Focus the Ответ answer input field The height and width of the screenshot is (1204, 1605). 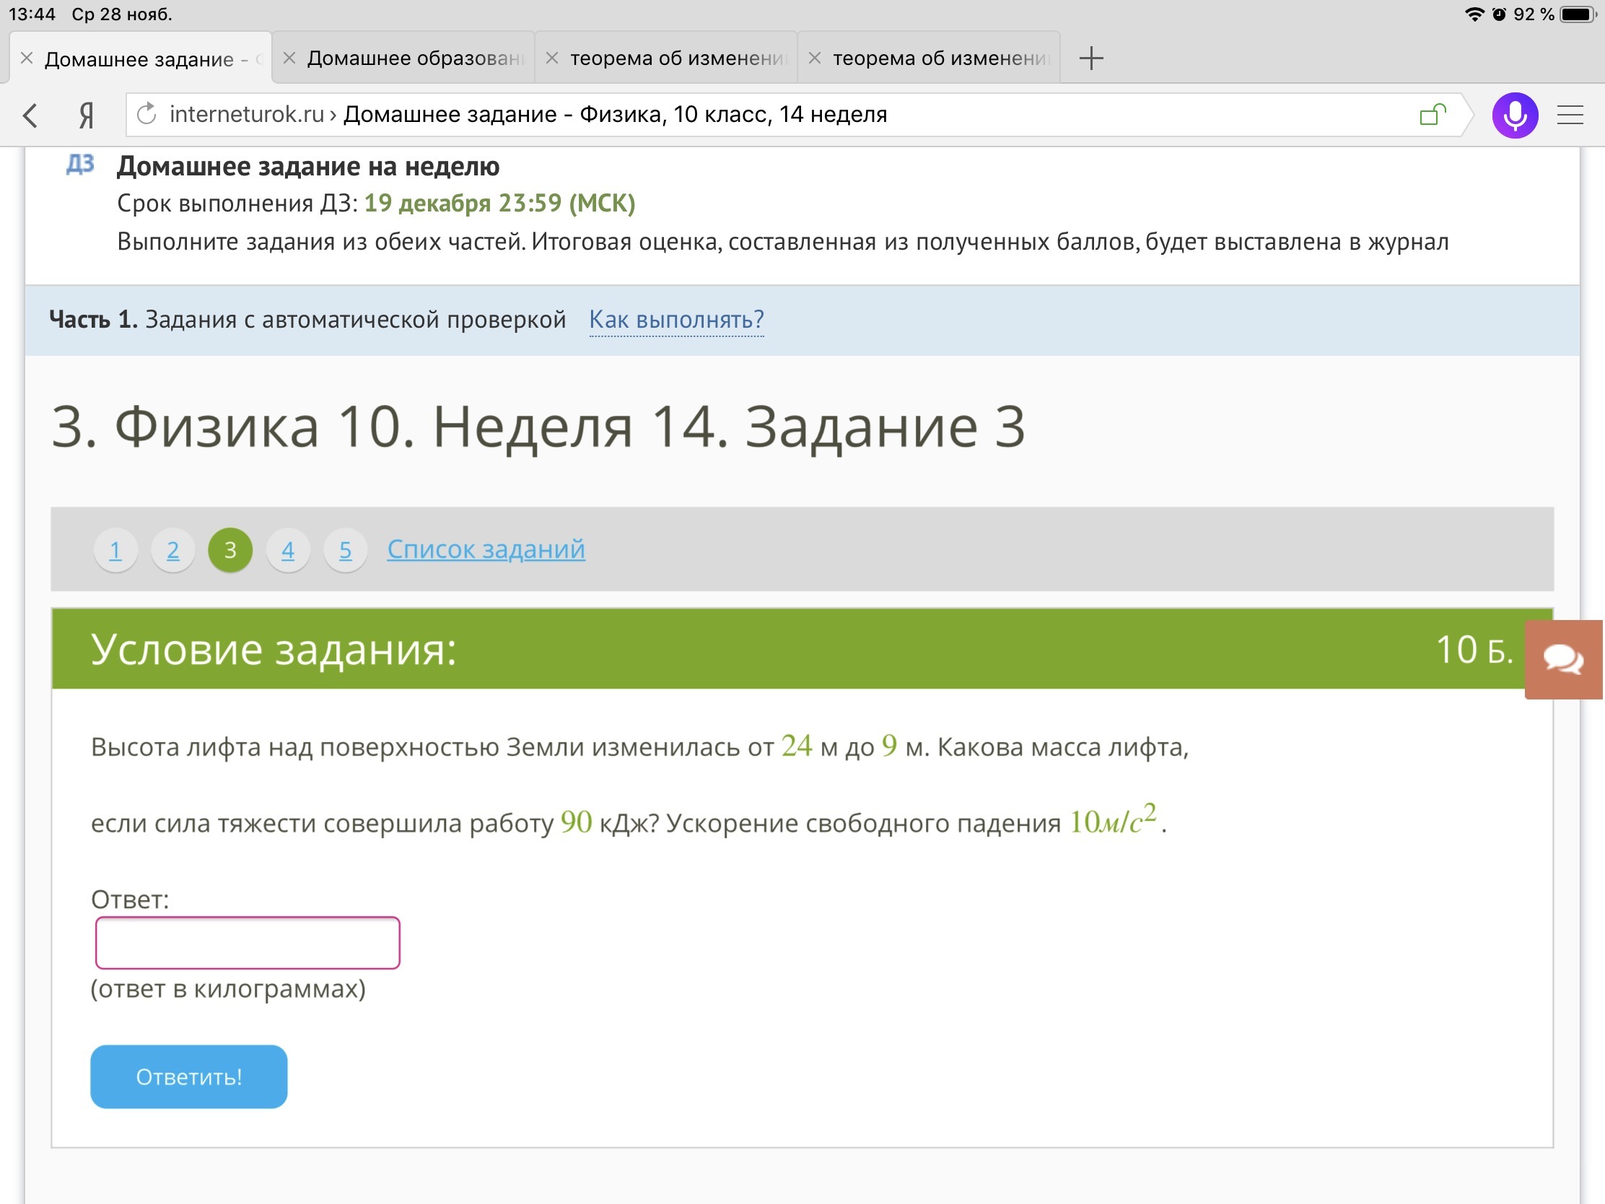(248, 943)
